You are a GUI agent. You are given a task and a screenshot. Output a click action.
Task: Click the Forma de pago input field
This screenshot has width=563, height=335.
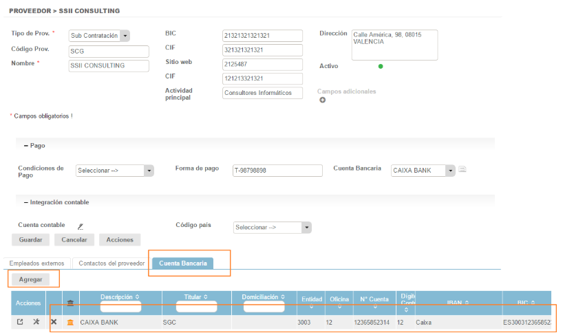[277, 171]
